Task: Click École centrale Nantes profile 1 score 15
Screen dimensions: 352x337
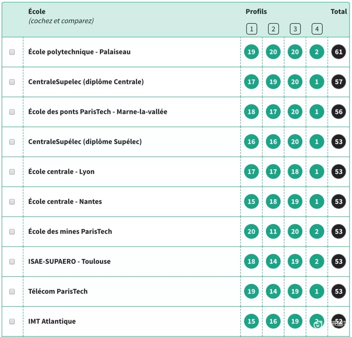Action: coord(251,202)
